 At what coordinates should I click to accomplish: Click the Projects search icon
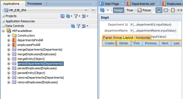click(x=62, y=16)
